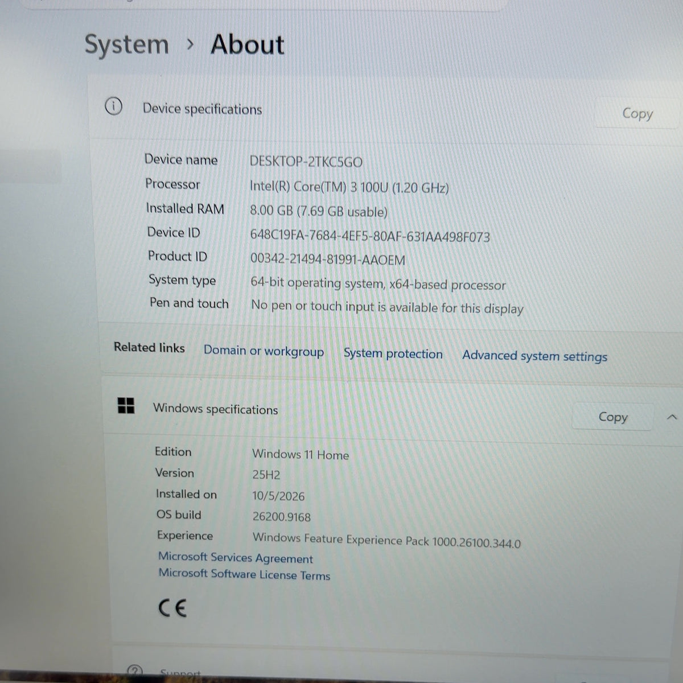Copy the Windows specifications
This screenshot has height=683, width=683.
tap(612, 417)
